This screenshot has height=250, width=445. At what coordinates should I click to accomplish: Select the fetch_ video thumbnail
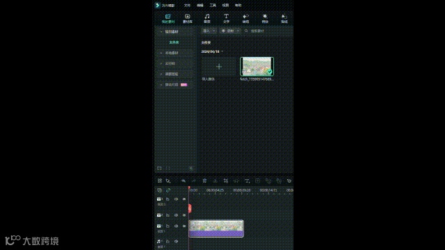click(257, 67)
